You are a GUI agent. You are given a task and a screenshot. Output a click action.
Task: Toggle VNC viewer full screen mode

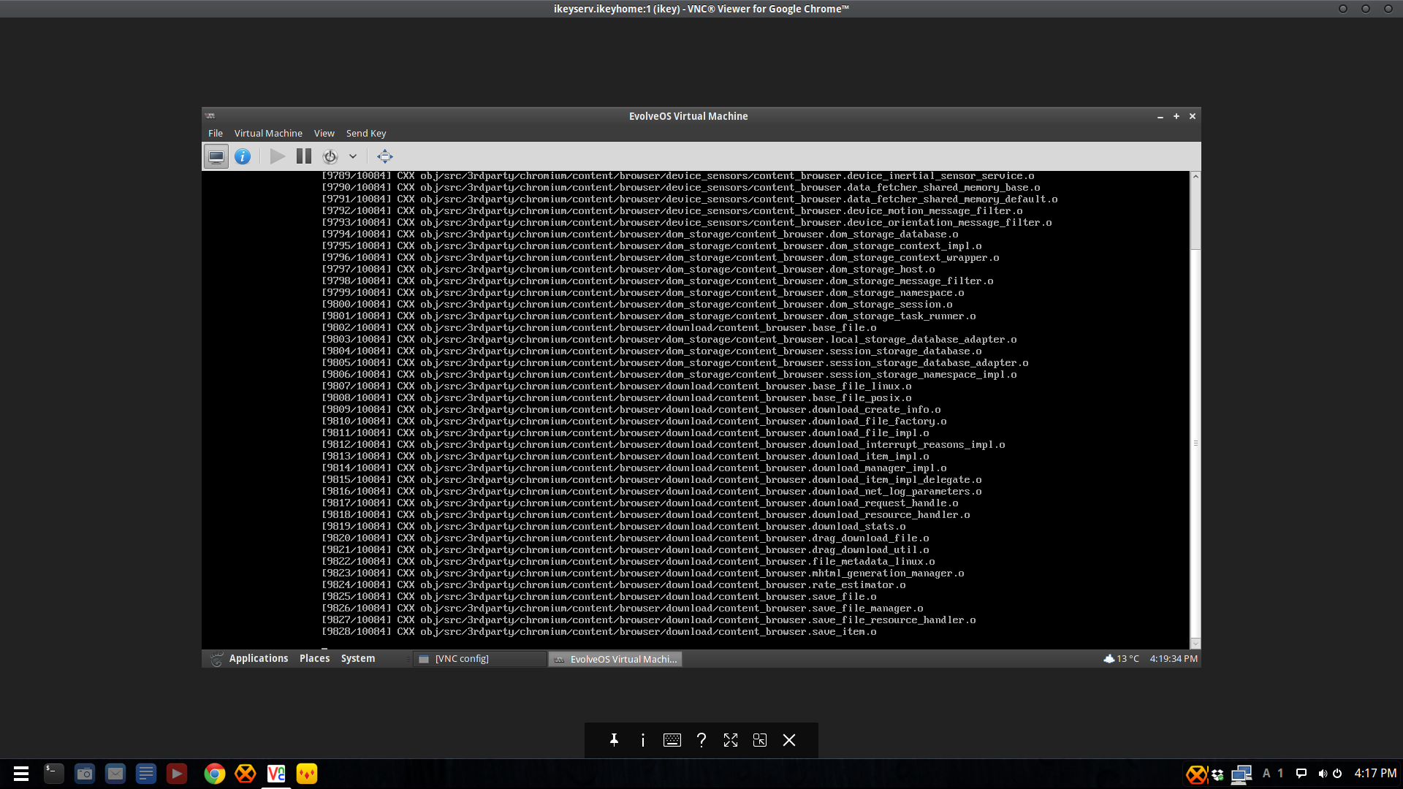(731, 740)
